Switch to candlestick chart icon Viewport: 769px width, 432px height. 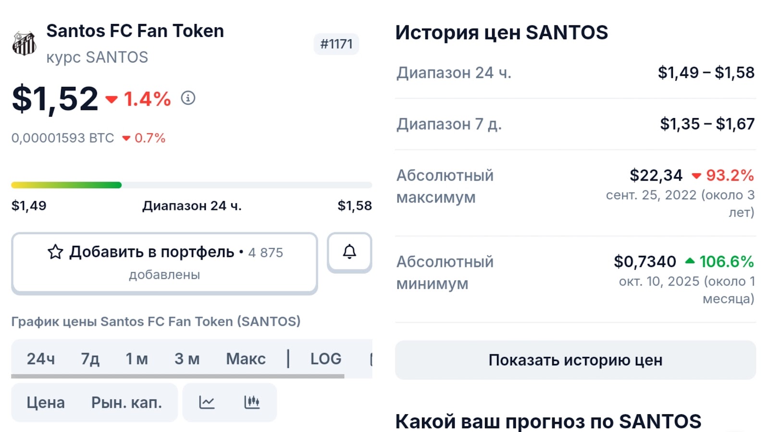[253, 402]
